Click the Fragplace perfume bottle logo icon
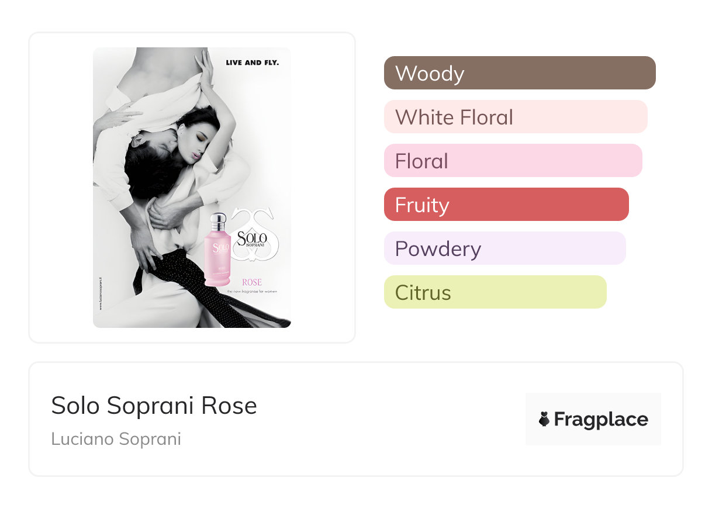Screen dimensions: 712x505 544,419
